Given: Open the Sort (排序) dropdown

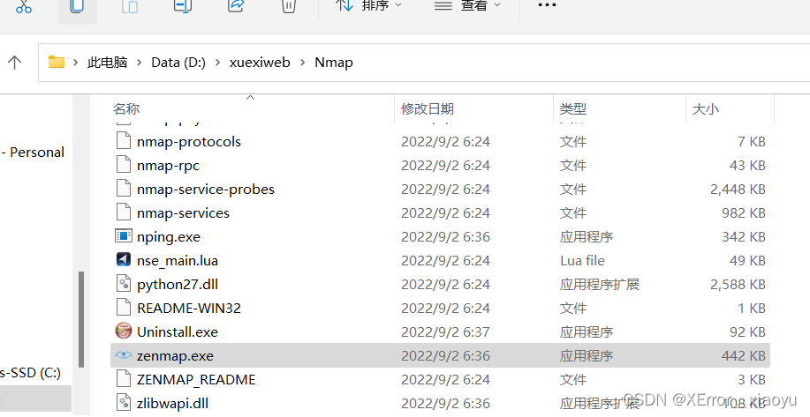Looking at the screenshot, I should pos(368,5).
